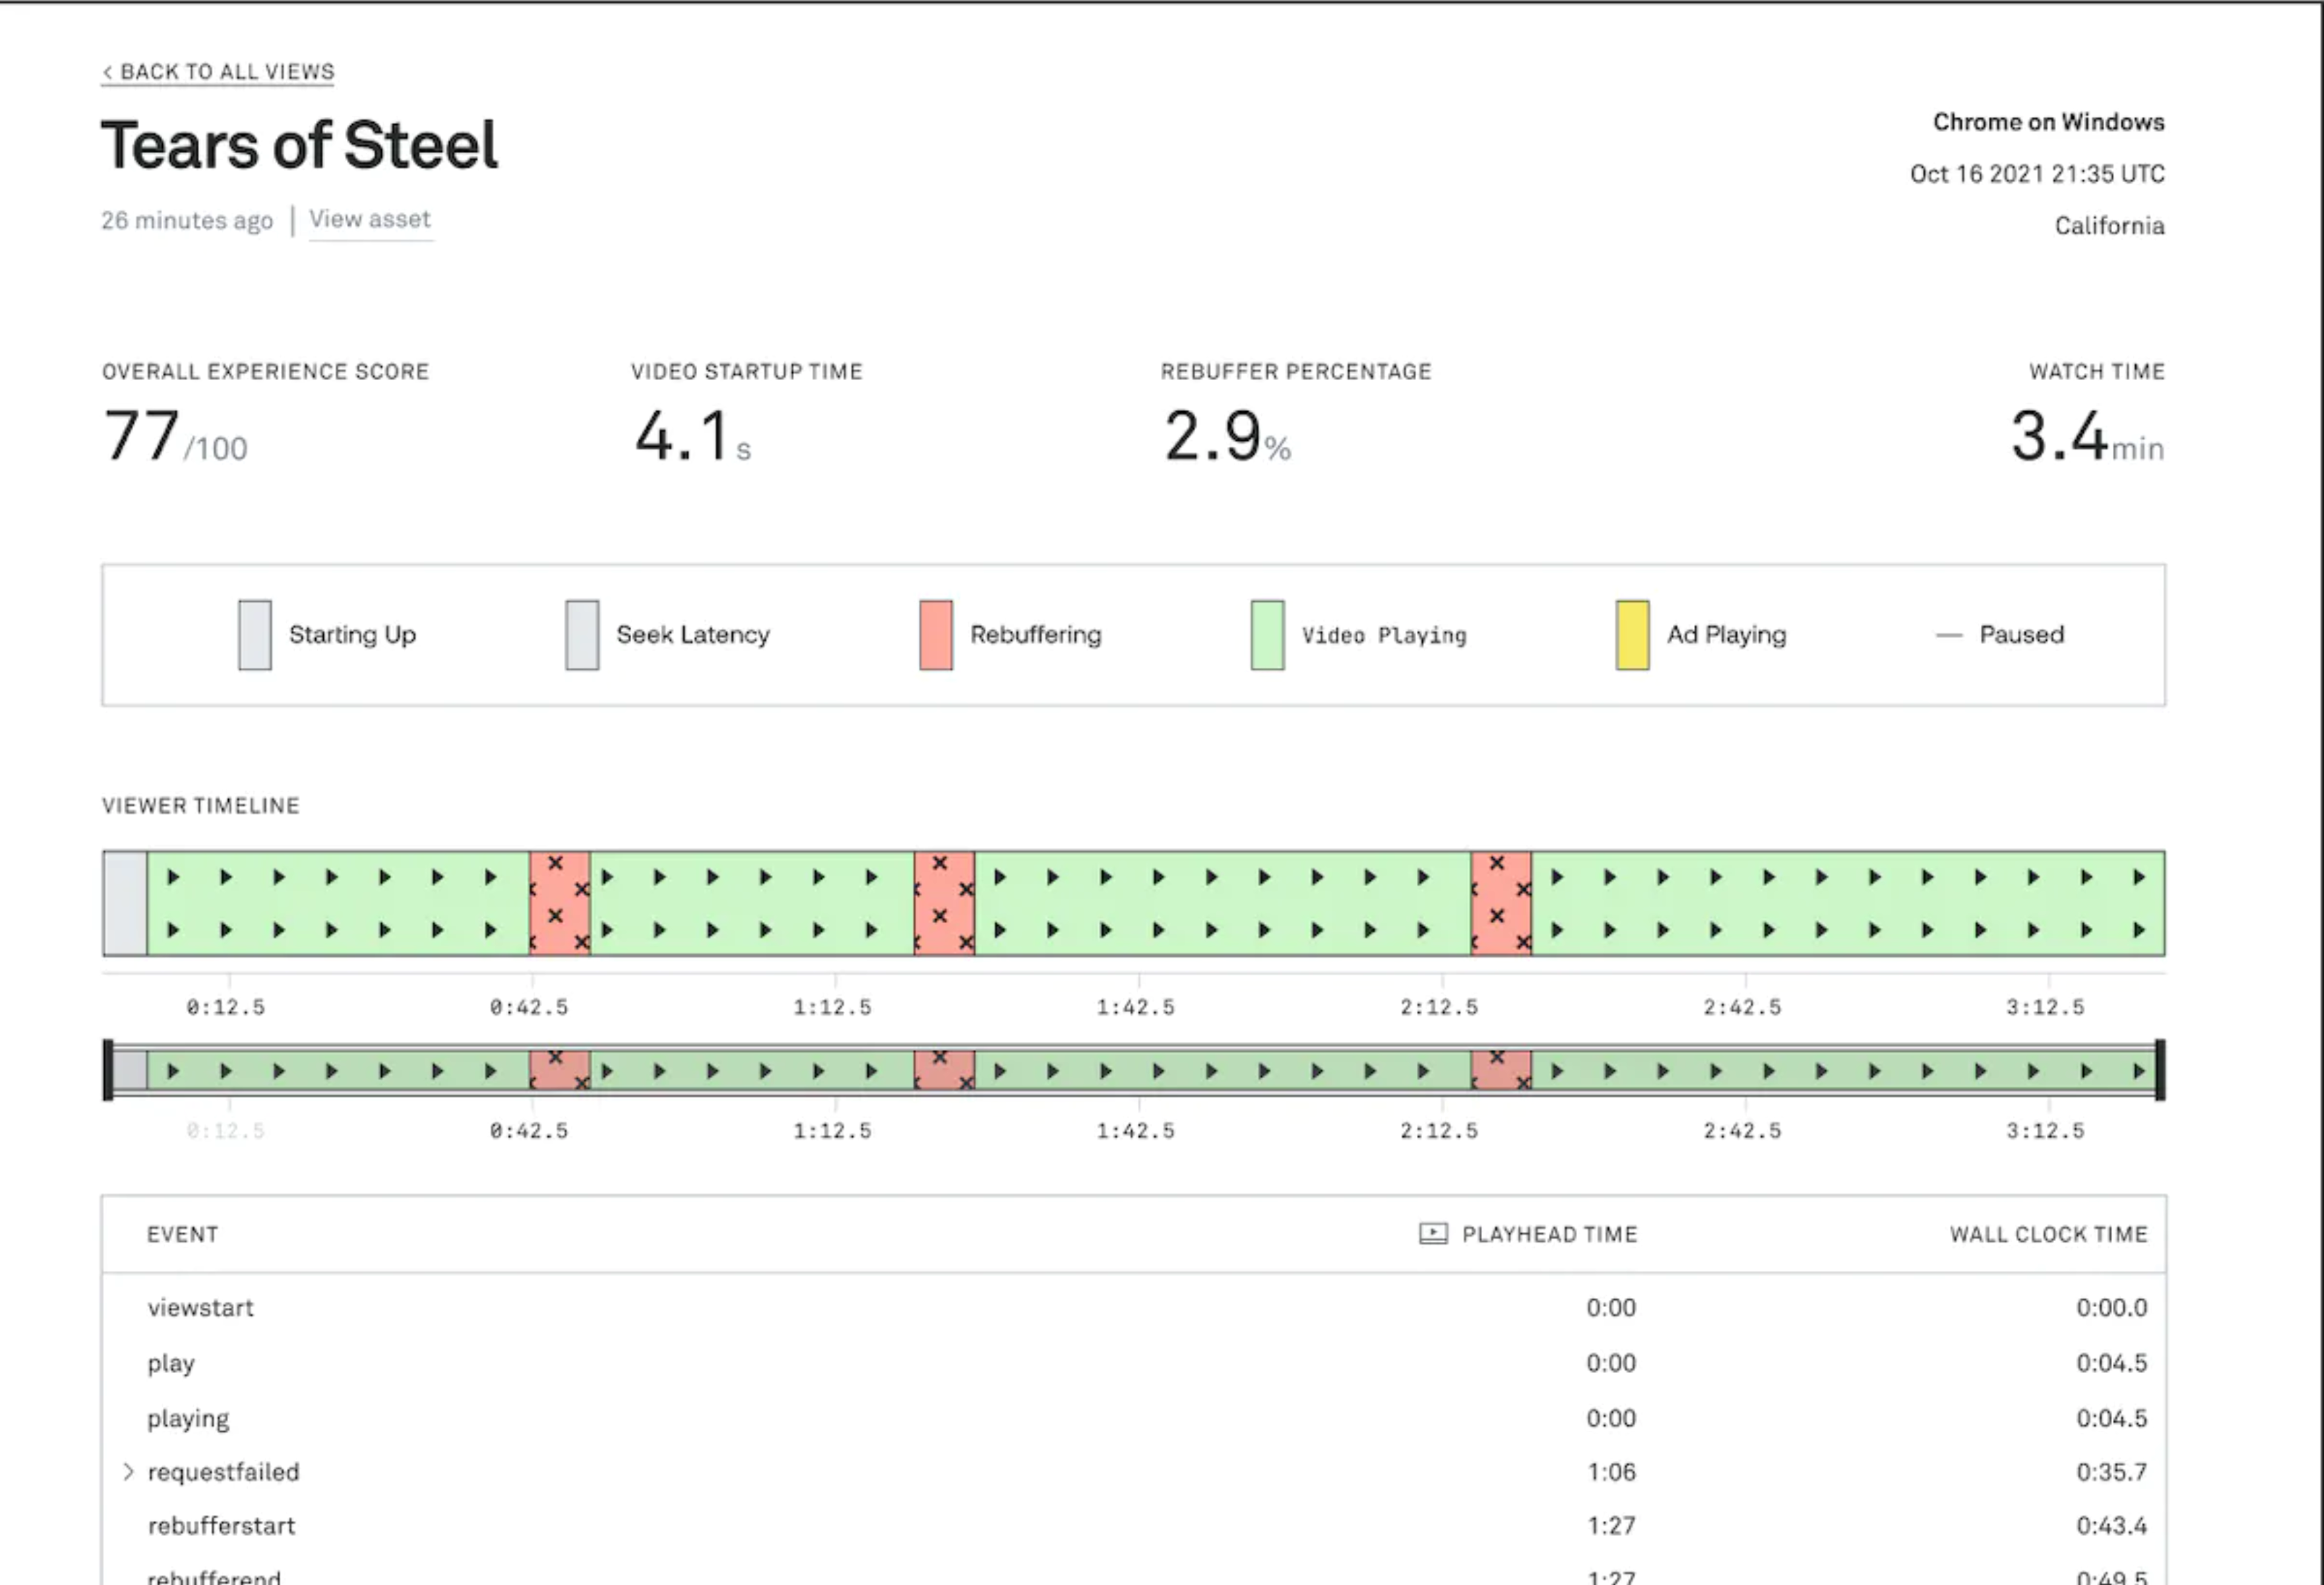Click the Seek Latency legend swatch
Viewport: 2324px width, 1585px height.
(x=582, y=634)
